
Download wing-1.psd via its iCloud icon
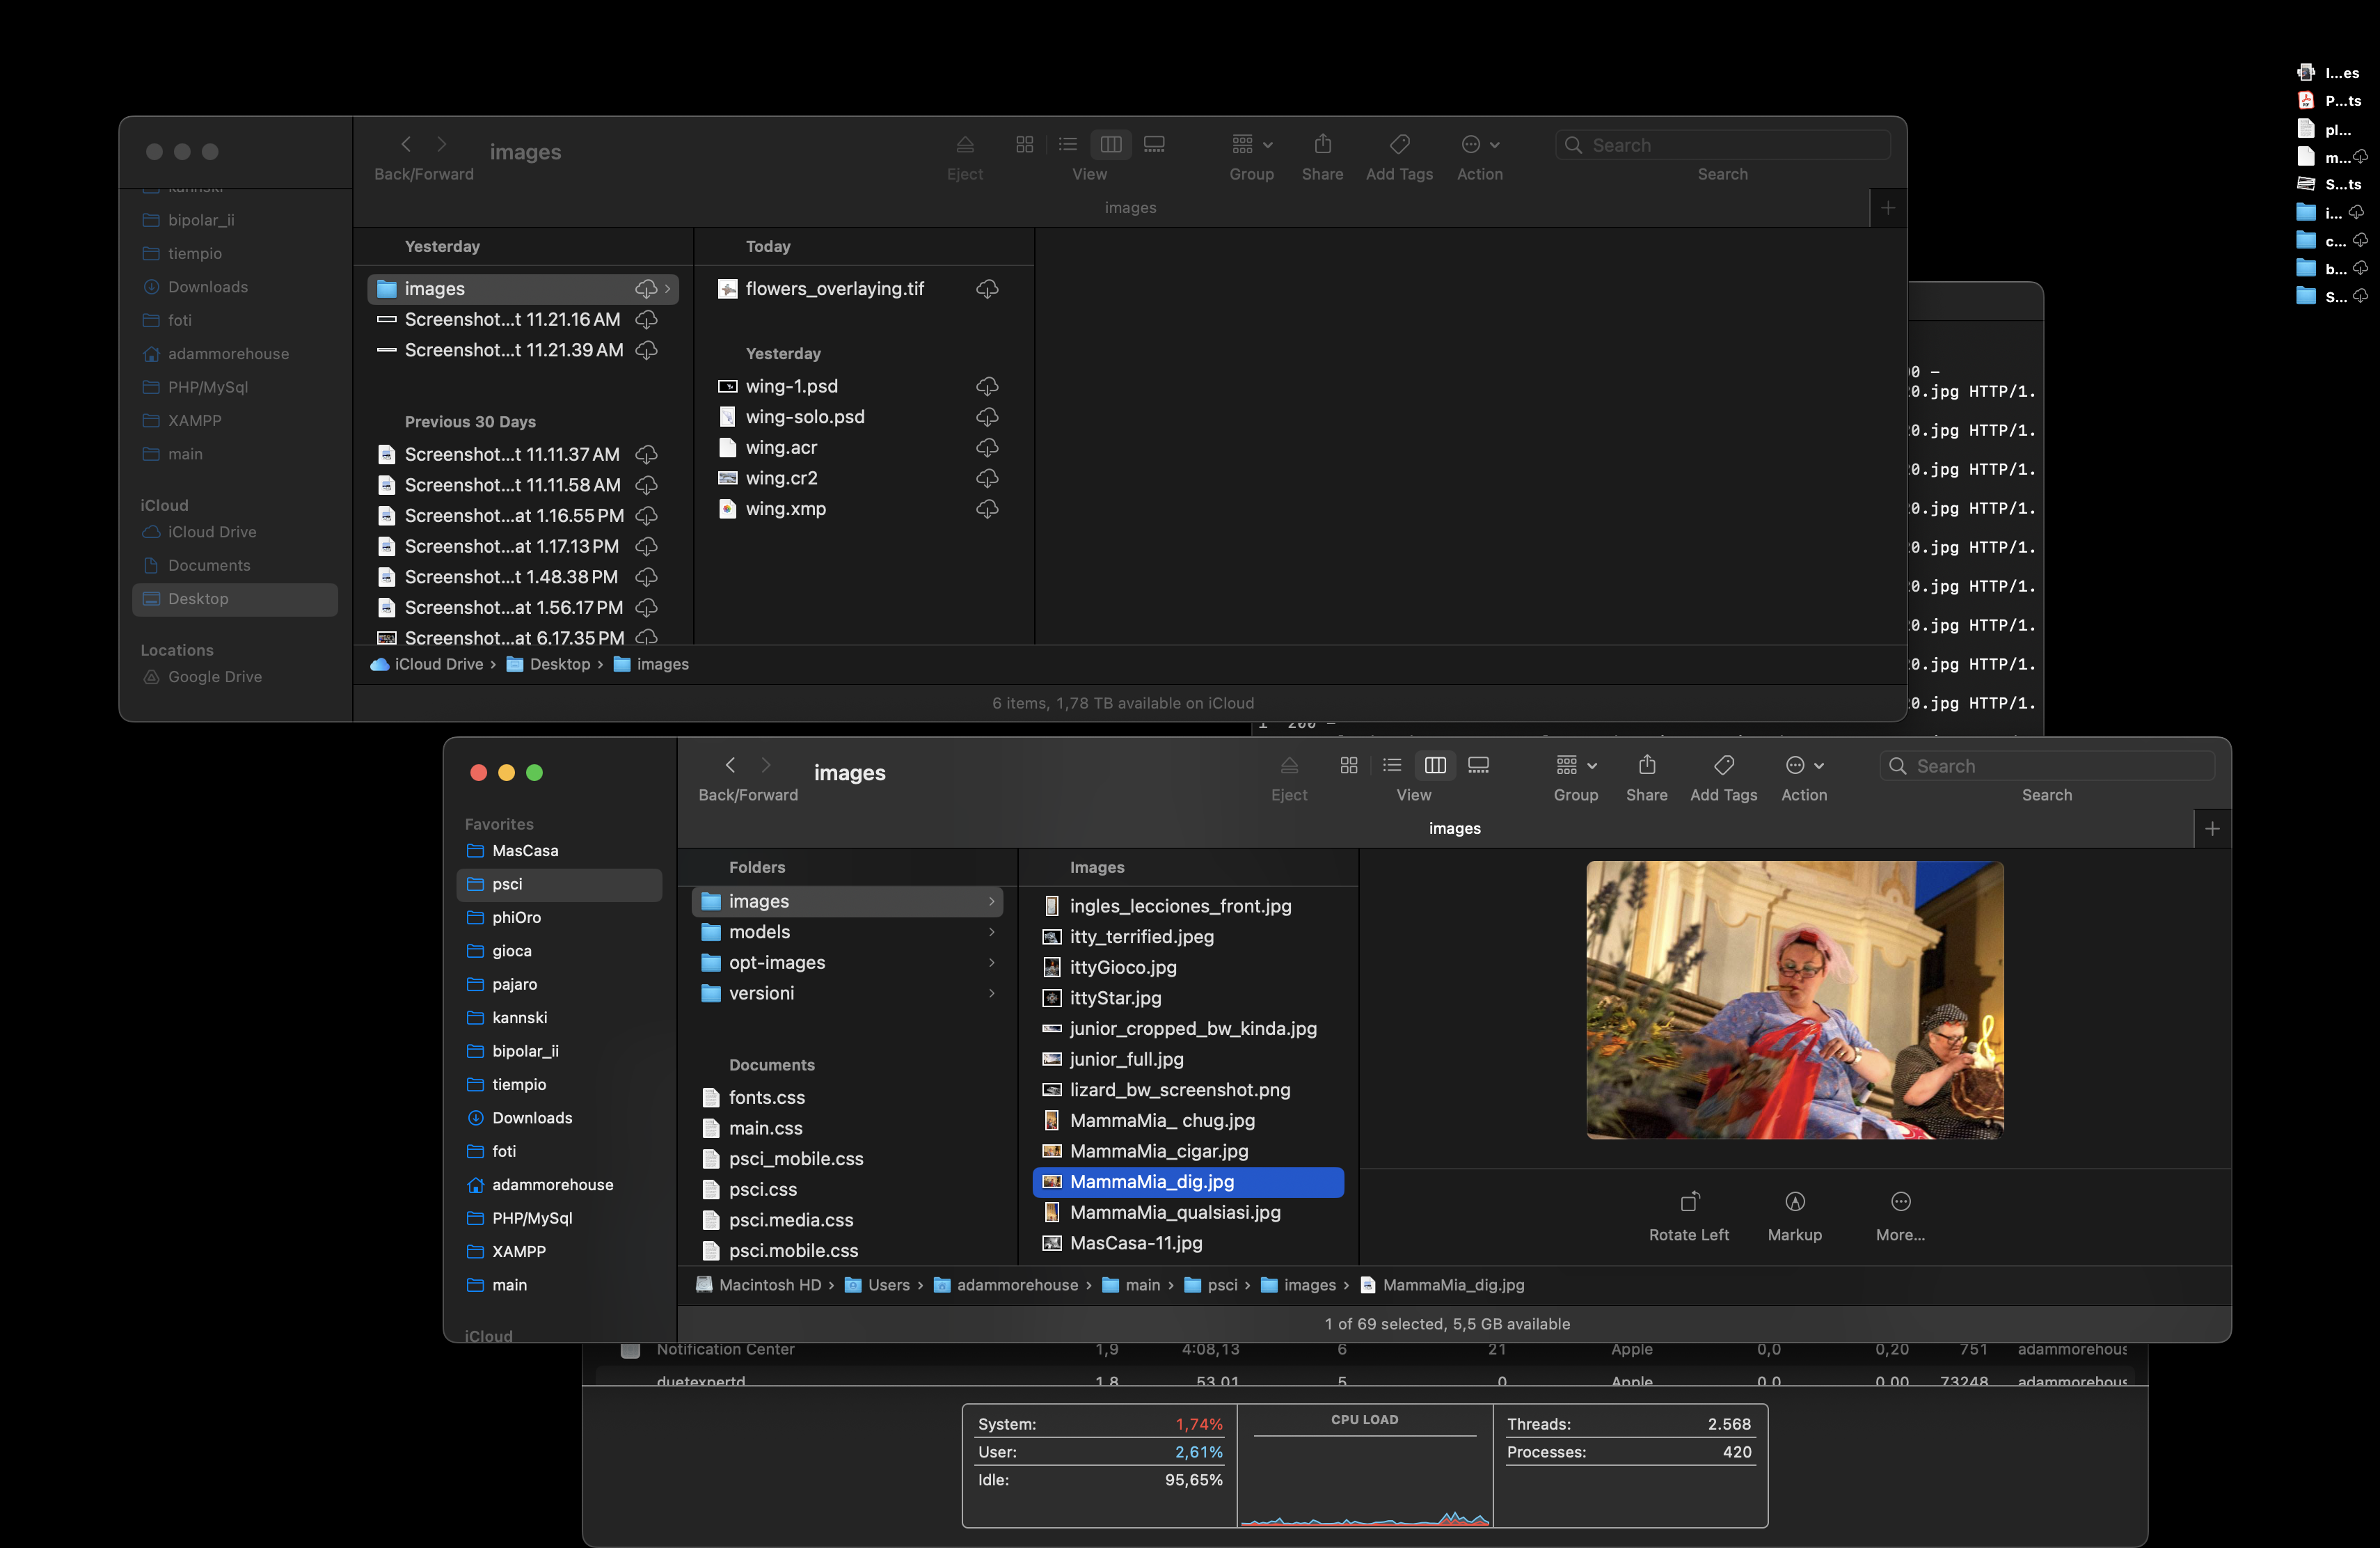(x=987, y=386)
